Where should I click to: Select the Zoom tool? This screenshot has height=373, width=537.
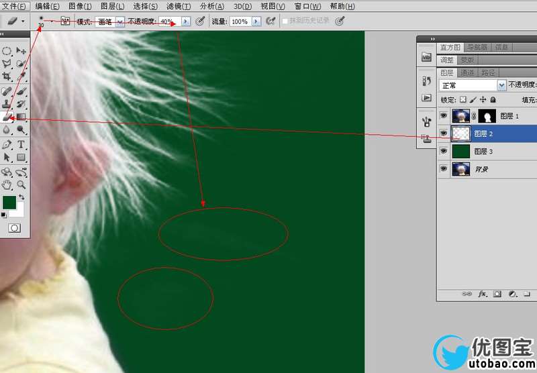pos(21,185)
